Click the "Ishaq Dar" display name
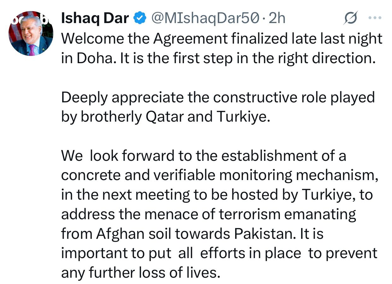 [95, 19]
